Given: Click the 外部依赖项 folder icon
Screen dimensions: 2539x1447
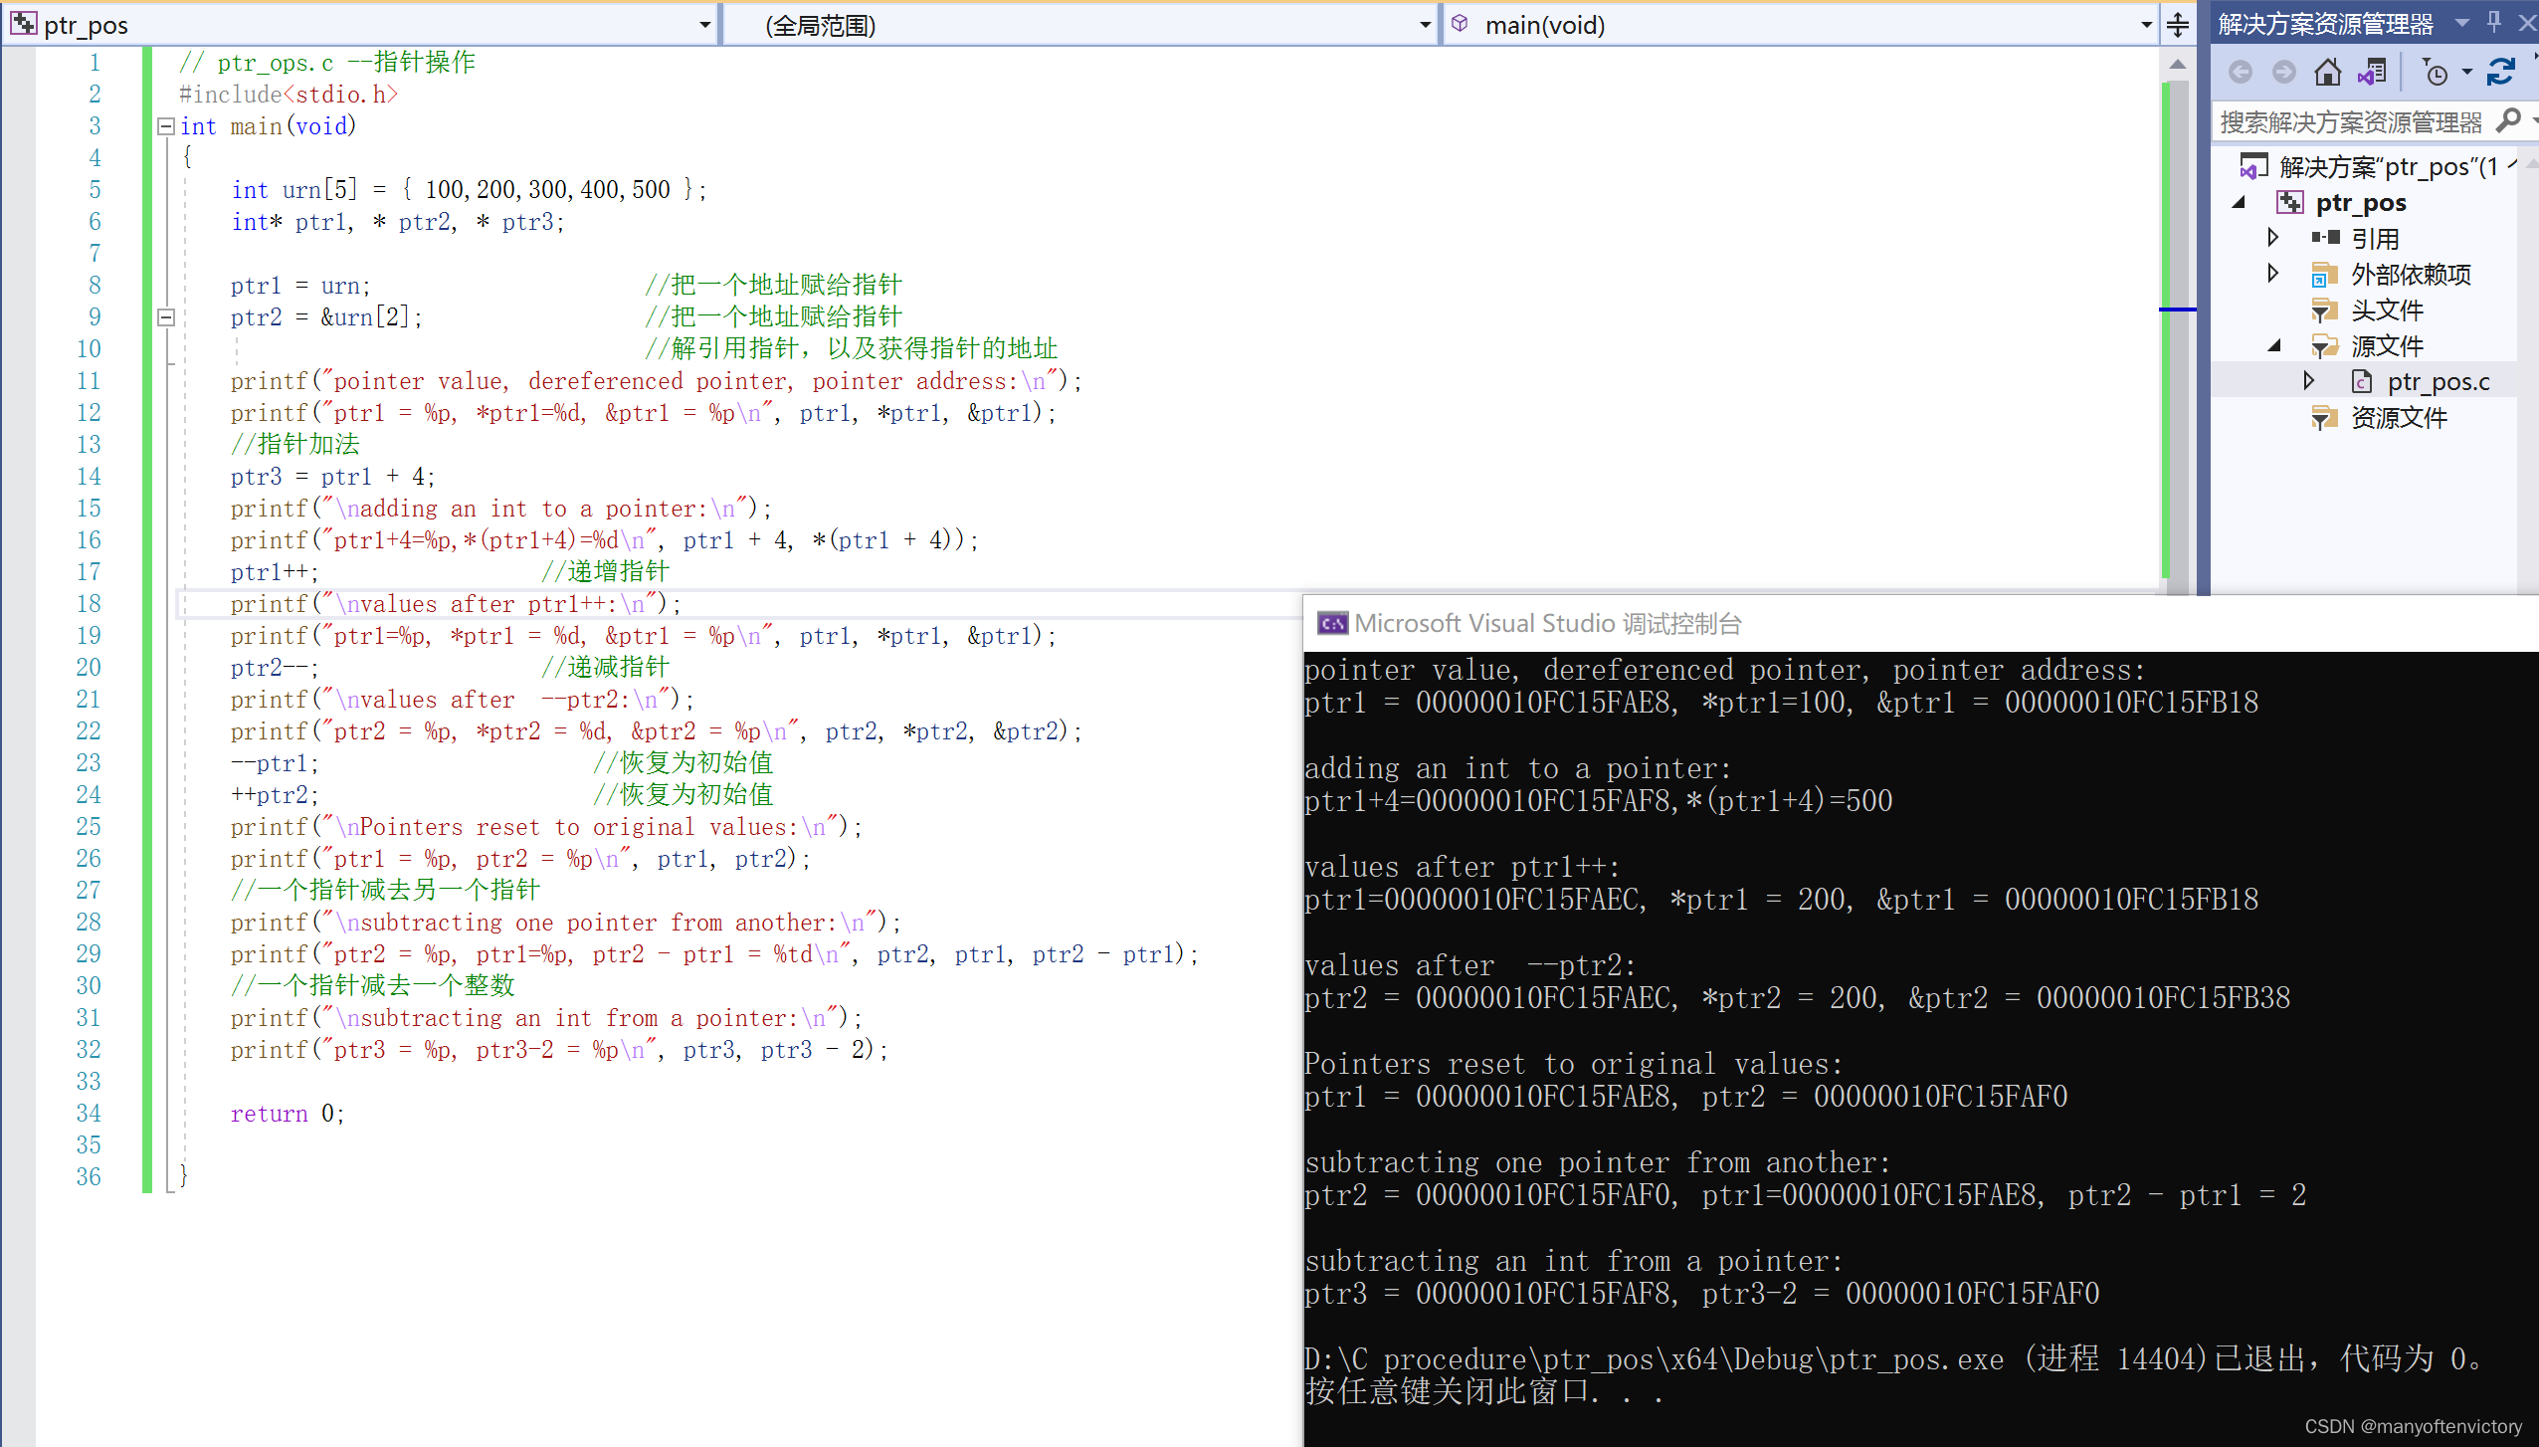Looking at the screenshot, I should [2324, 275].
